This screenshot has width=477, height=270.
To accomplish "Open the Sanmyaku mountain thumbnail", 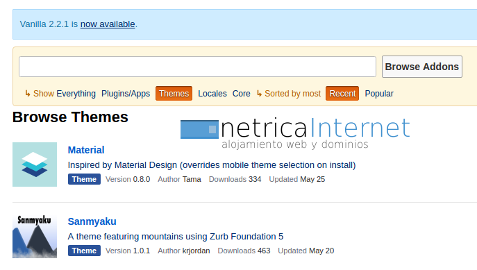I will click(35, 236).
